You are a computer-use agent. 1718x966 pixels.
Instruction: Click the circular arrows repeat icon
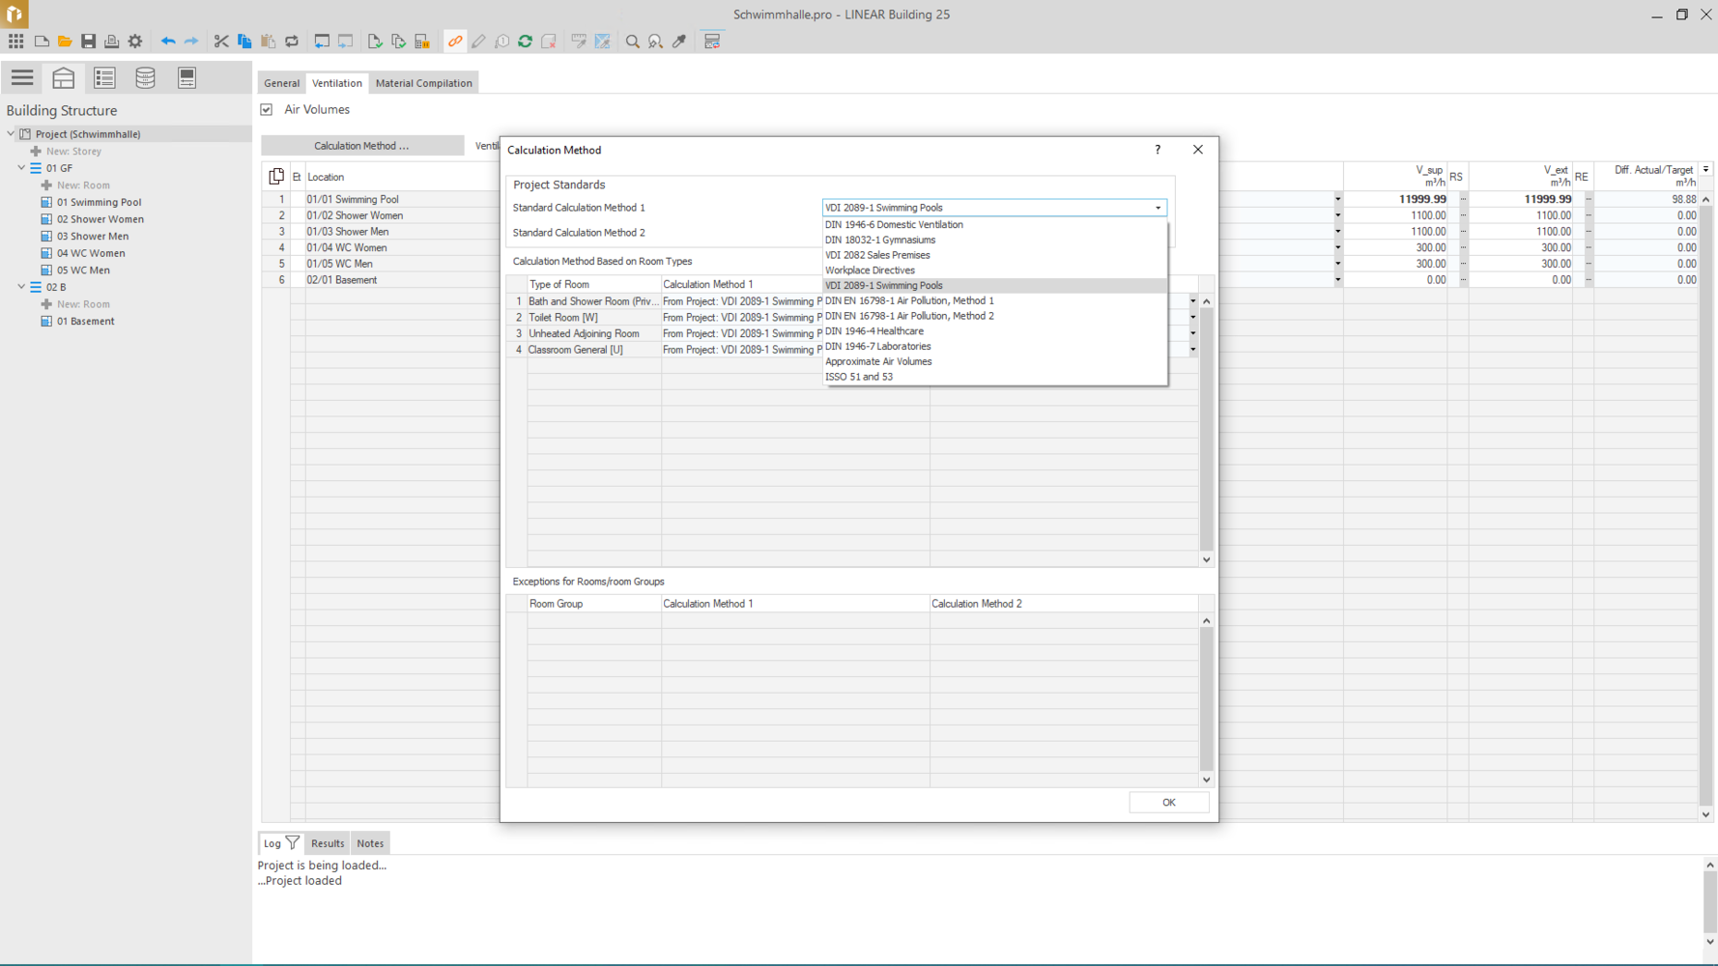point(292,42)
